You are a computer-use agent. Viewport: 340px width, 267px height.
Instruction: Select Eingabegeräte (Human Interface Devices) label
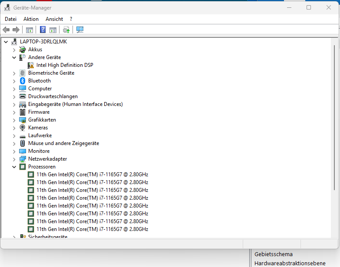76,104
